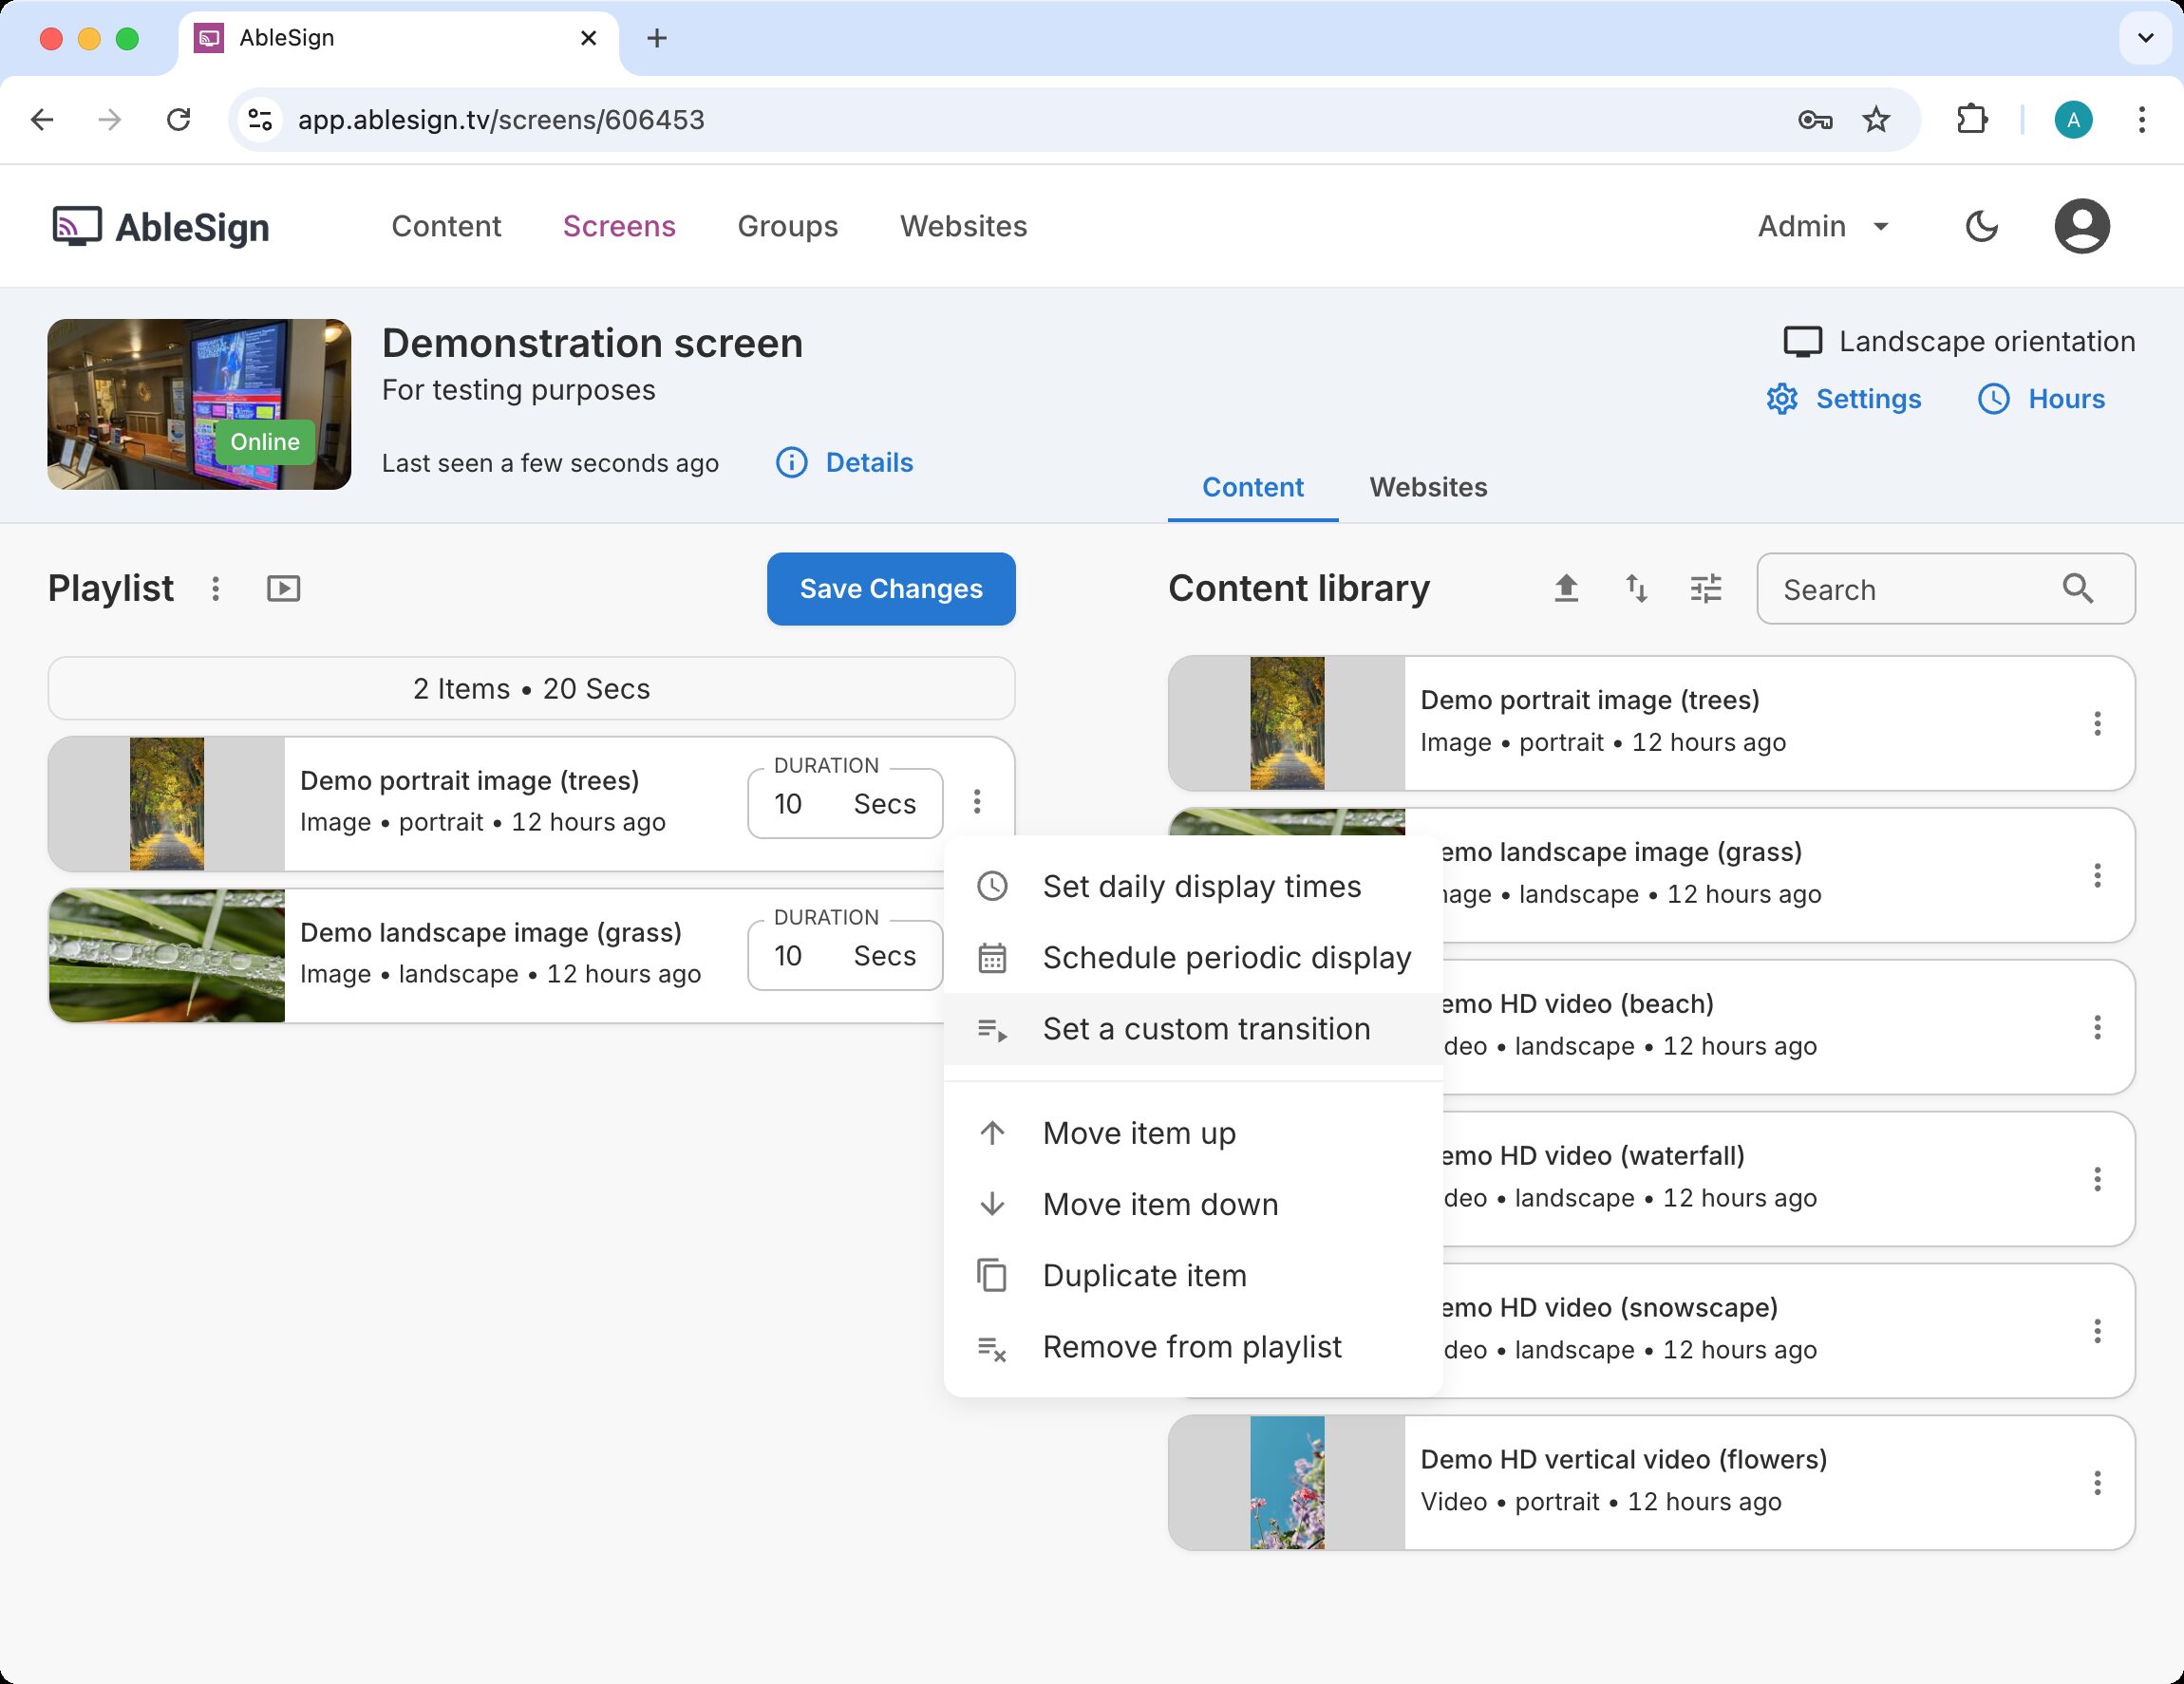Choose Remove from playlist menu entry
The height and width of the screenshot is (1684, 2184).
(1191, 1347)
